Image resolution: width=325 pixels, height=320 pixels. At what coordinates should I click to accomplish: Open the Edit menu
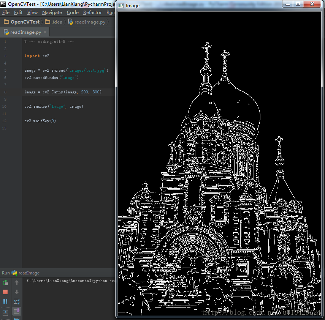coord(18,13)
